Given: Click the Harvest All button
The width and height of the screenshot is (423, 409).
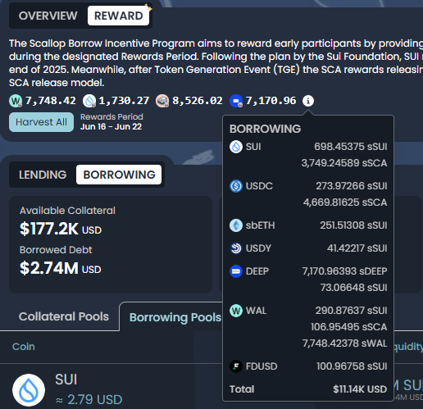Looking at the screenshot, I should click(x=41, y=122).
